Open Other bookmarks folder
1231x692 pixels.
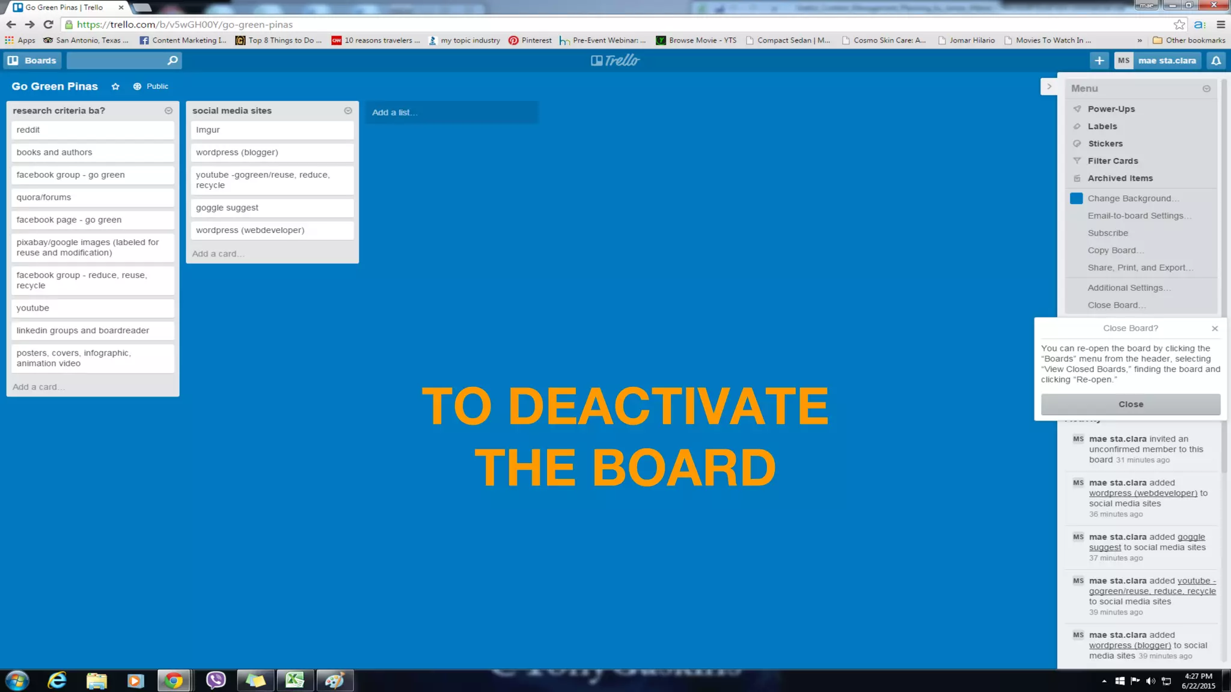coord(1189,40)
